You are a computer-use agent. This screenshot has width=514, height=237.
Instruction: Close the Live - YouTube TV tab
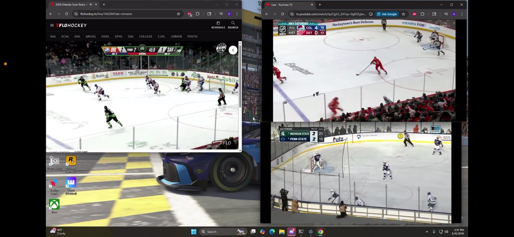click(x=312, y=4)
